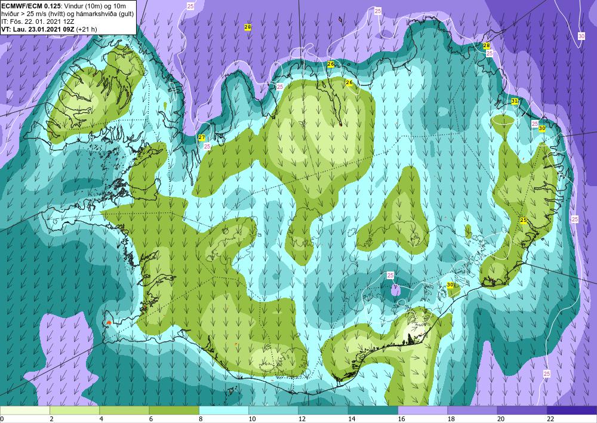
Task: Select the "IT: Fös. 22. 01. 2021 12Z" line
Action: coord(36,21)
